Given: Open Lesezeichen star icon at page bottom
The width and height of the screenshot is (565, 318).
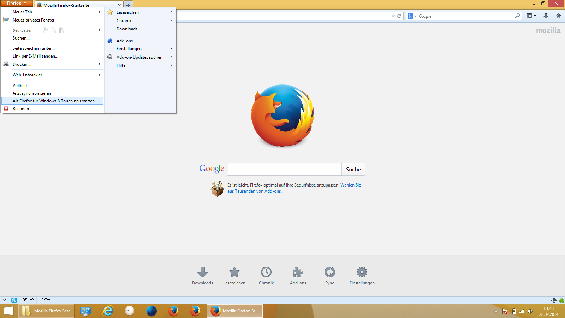Looking at the screenshot, I should pos(234,272).
